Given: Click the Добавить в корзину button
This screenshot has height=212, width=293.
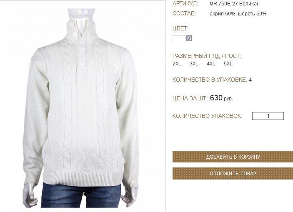Looking at the screenshot, I should click(x=233, y=157).
